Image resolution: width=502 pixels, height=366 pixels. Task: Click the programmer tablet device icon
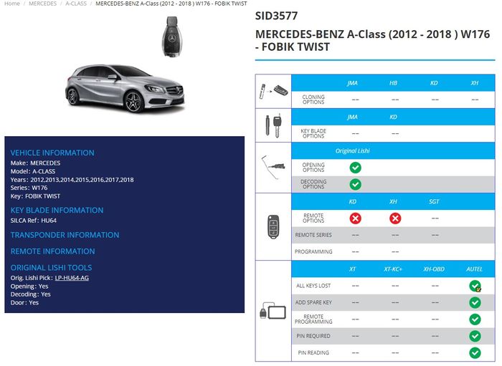tap(273, 312)
